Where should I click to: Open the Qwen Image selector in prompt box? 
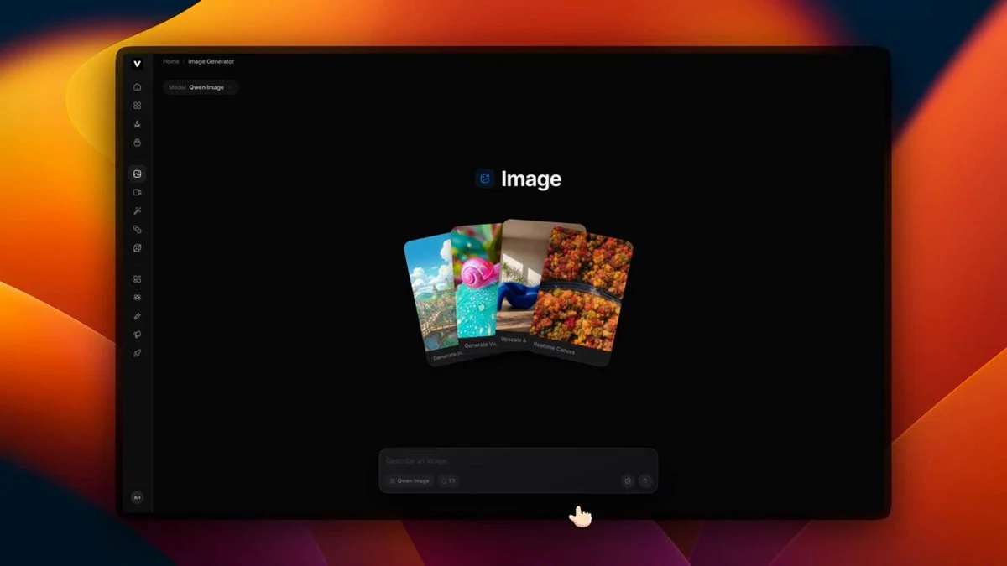click(410, 481)
